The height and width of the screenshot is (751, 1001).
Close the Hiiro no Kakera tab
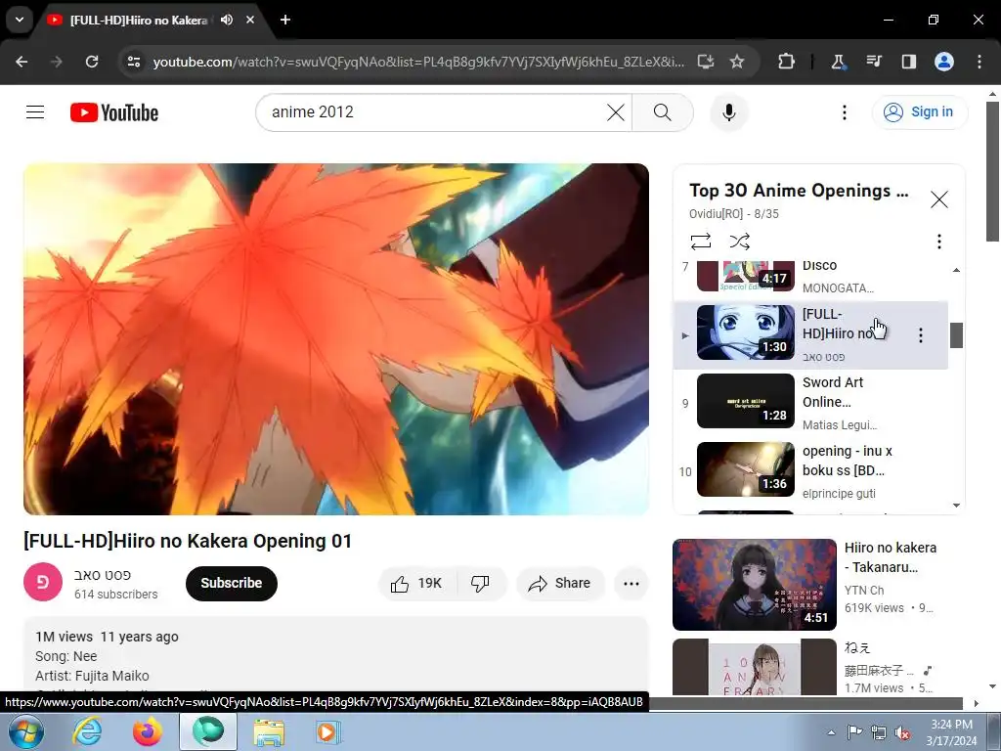point(250,20)
